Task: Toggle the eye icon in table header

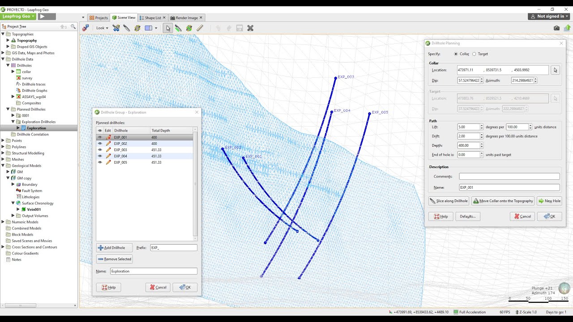Action: [x=100, y=131]
